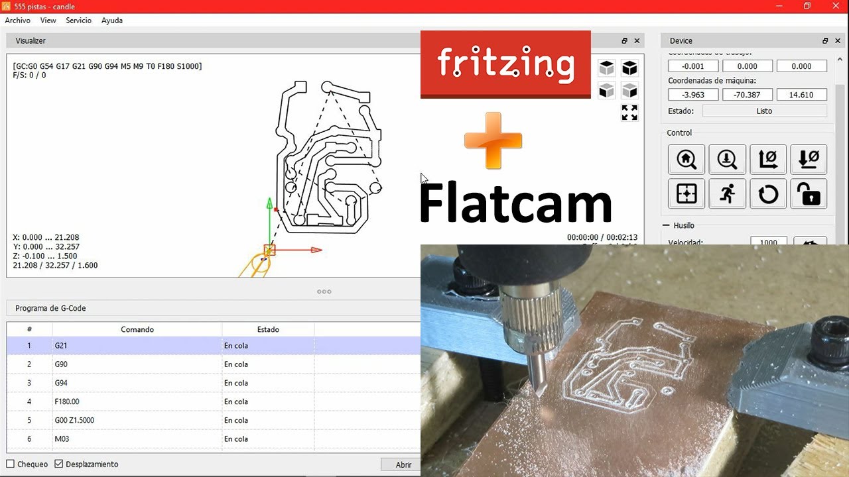849x477 pixels.
Task: Click the candle app icon in title bar
Action: 7,6
